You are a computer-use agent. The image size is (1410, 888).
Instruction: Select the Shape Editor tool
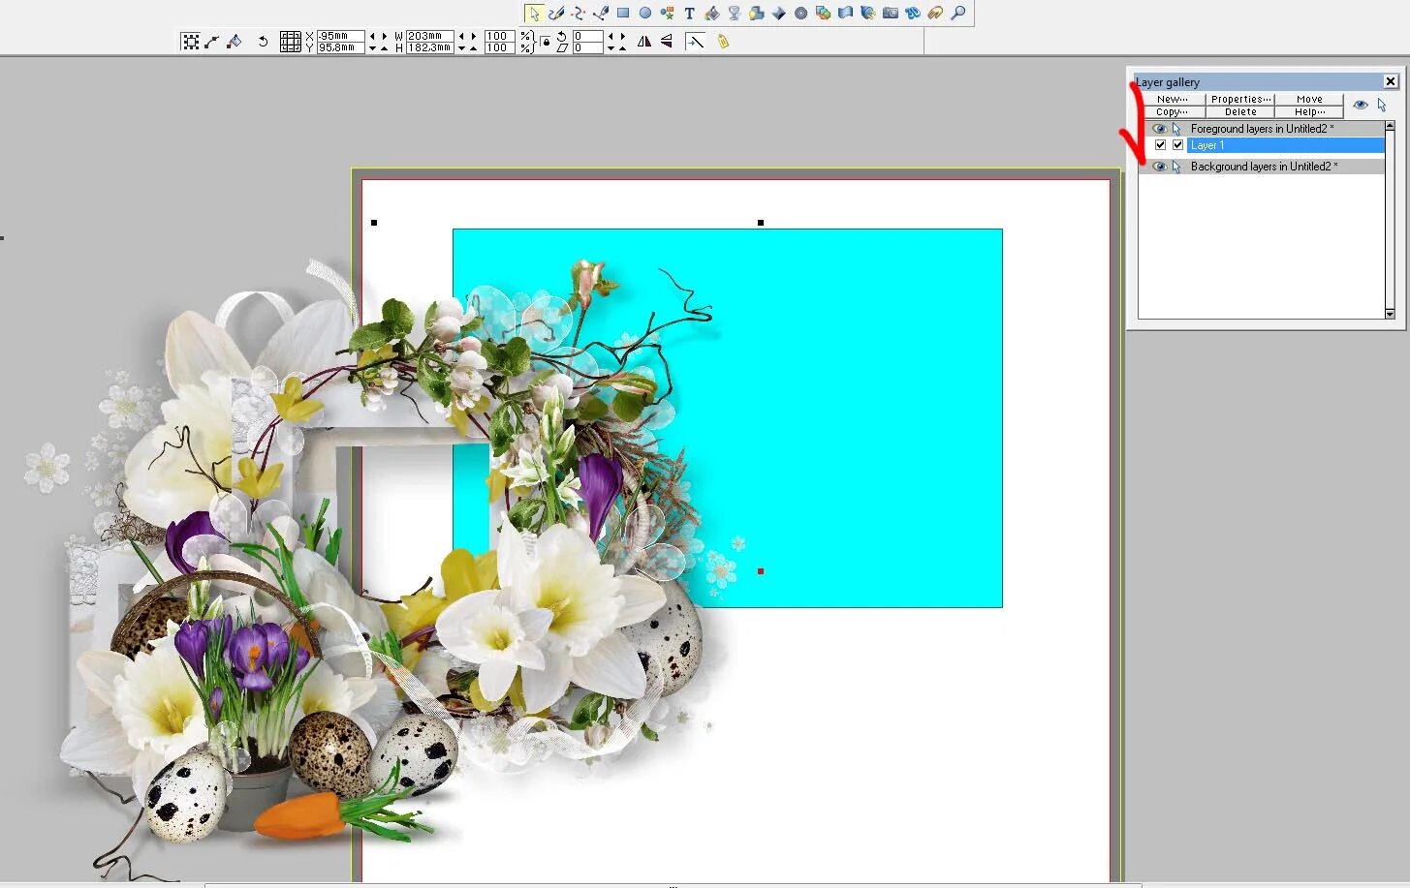579,14
